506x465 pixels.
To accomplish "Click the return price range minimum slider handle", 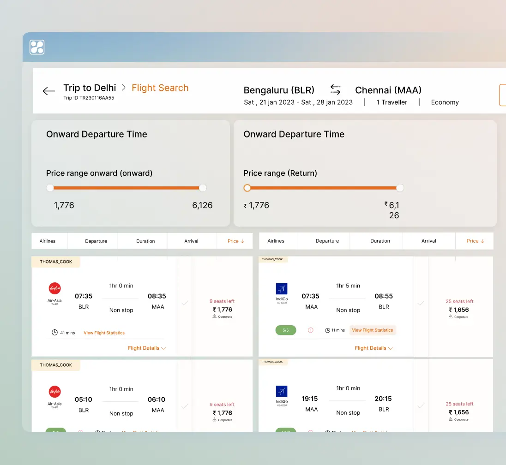I will [247, 188].
